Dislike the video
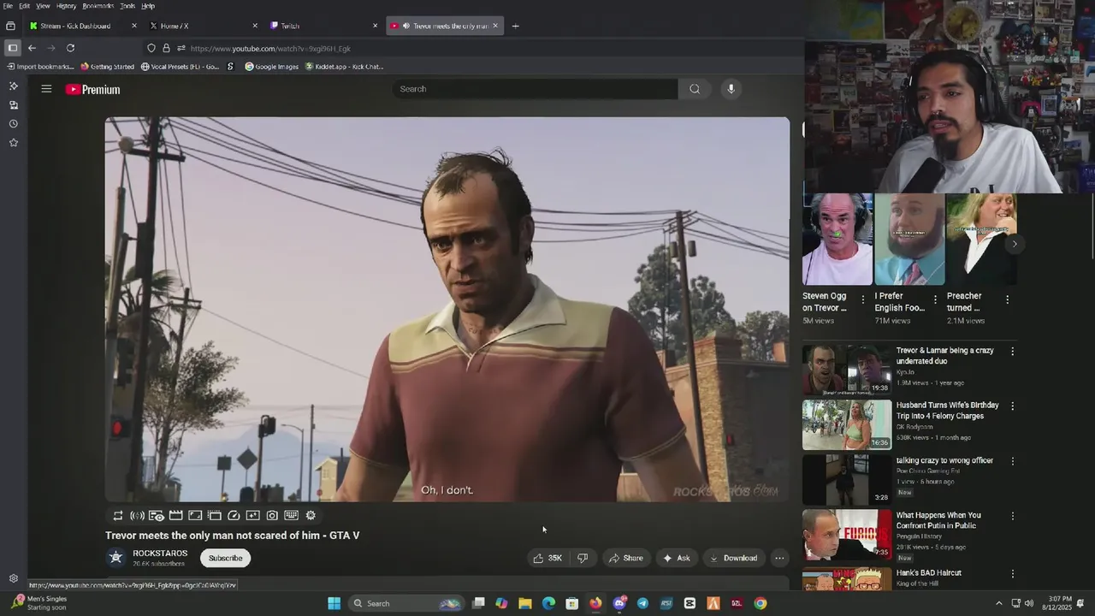Screen dimensions: 1095x616 583,558
